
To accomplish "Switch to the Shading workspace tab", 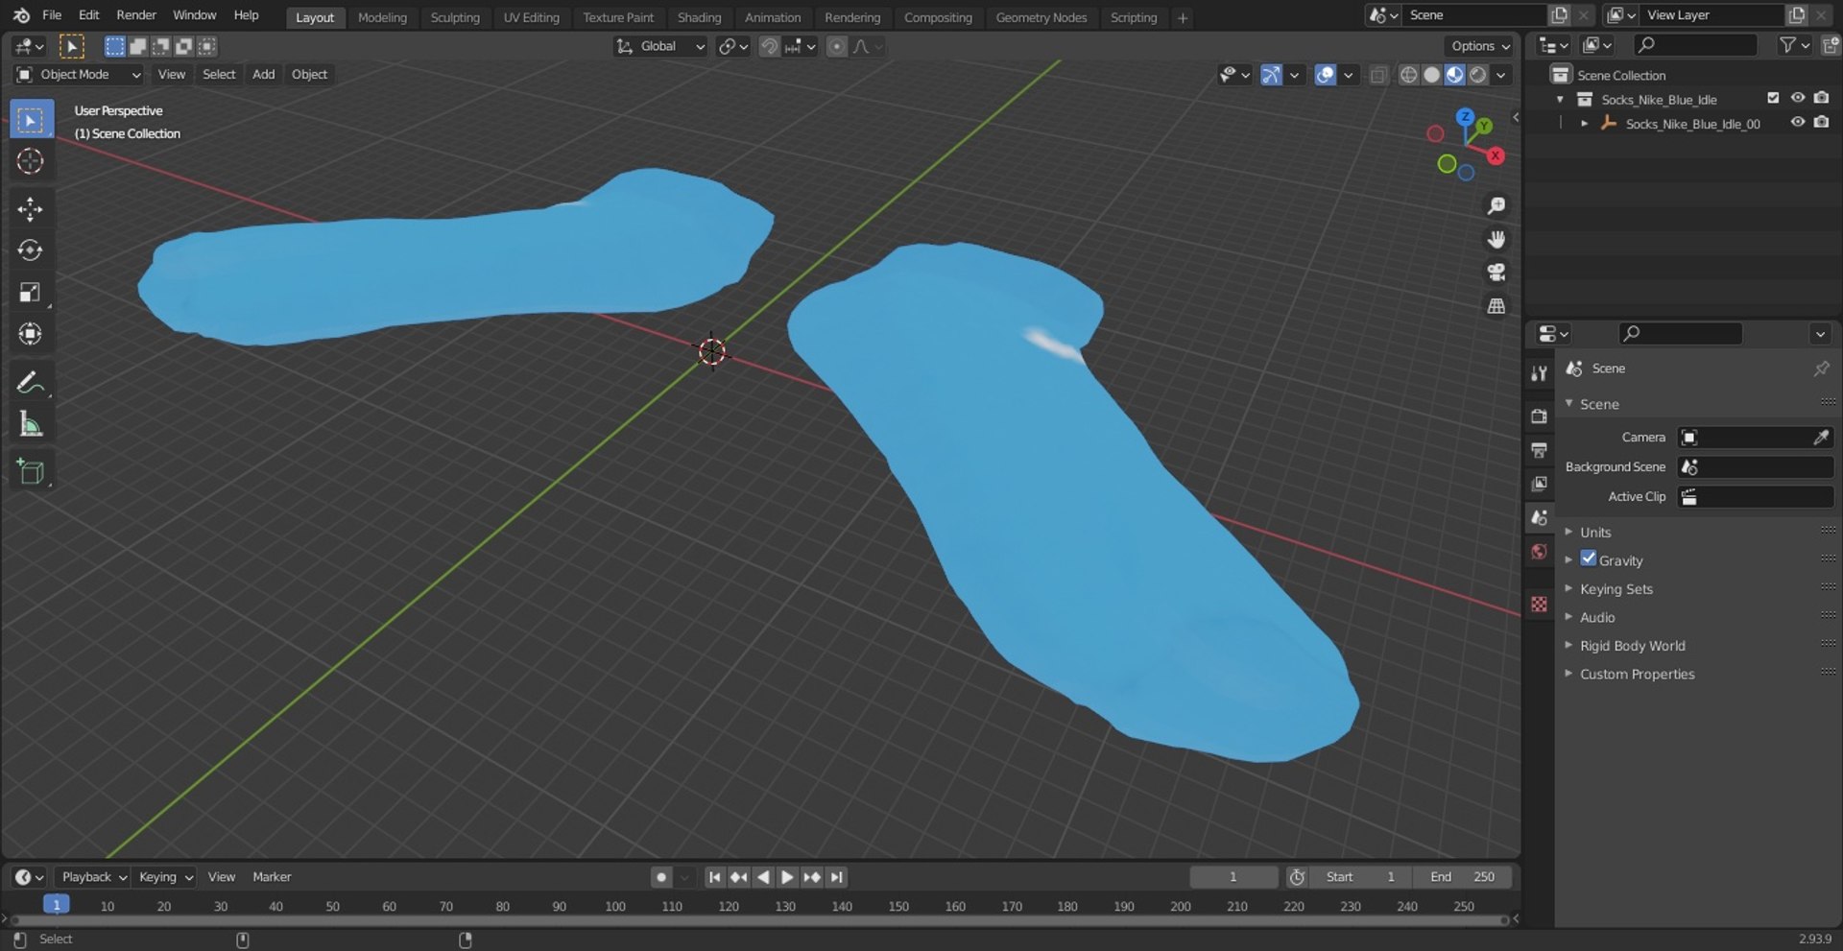I will click(x=699, y=17).
